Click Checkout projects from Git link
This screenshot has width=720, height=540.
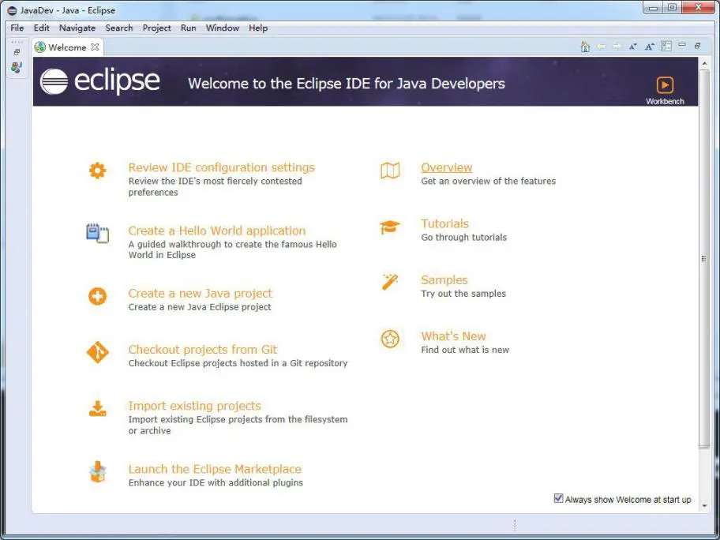(202, 350)
